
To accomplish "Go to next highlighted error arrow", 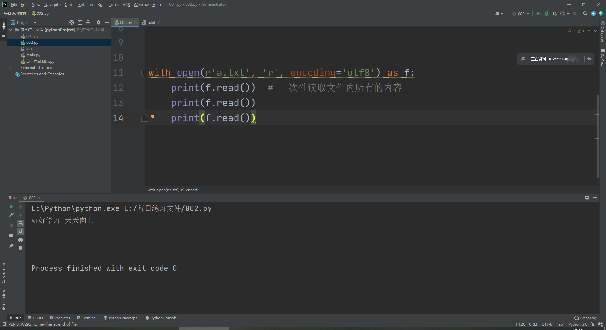I will pyautogui.click(x=596, y=31).
